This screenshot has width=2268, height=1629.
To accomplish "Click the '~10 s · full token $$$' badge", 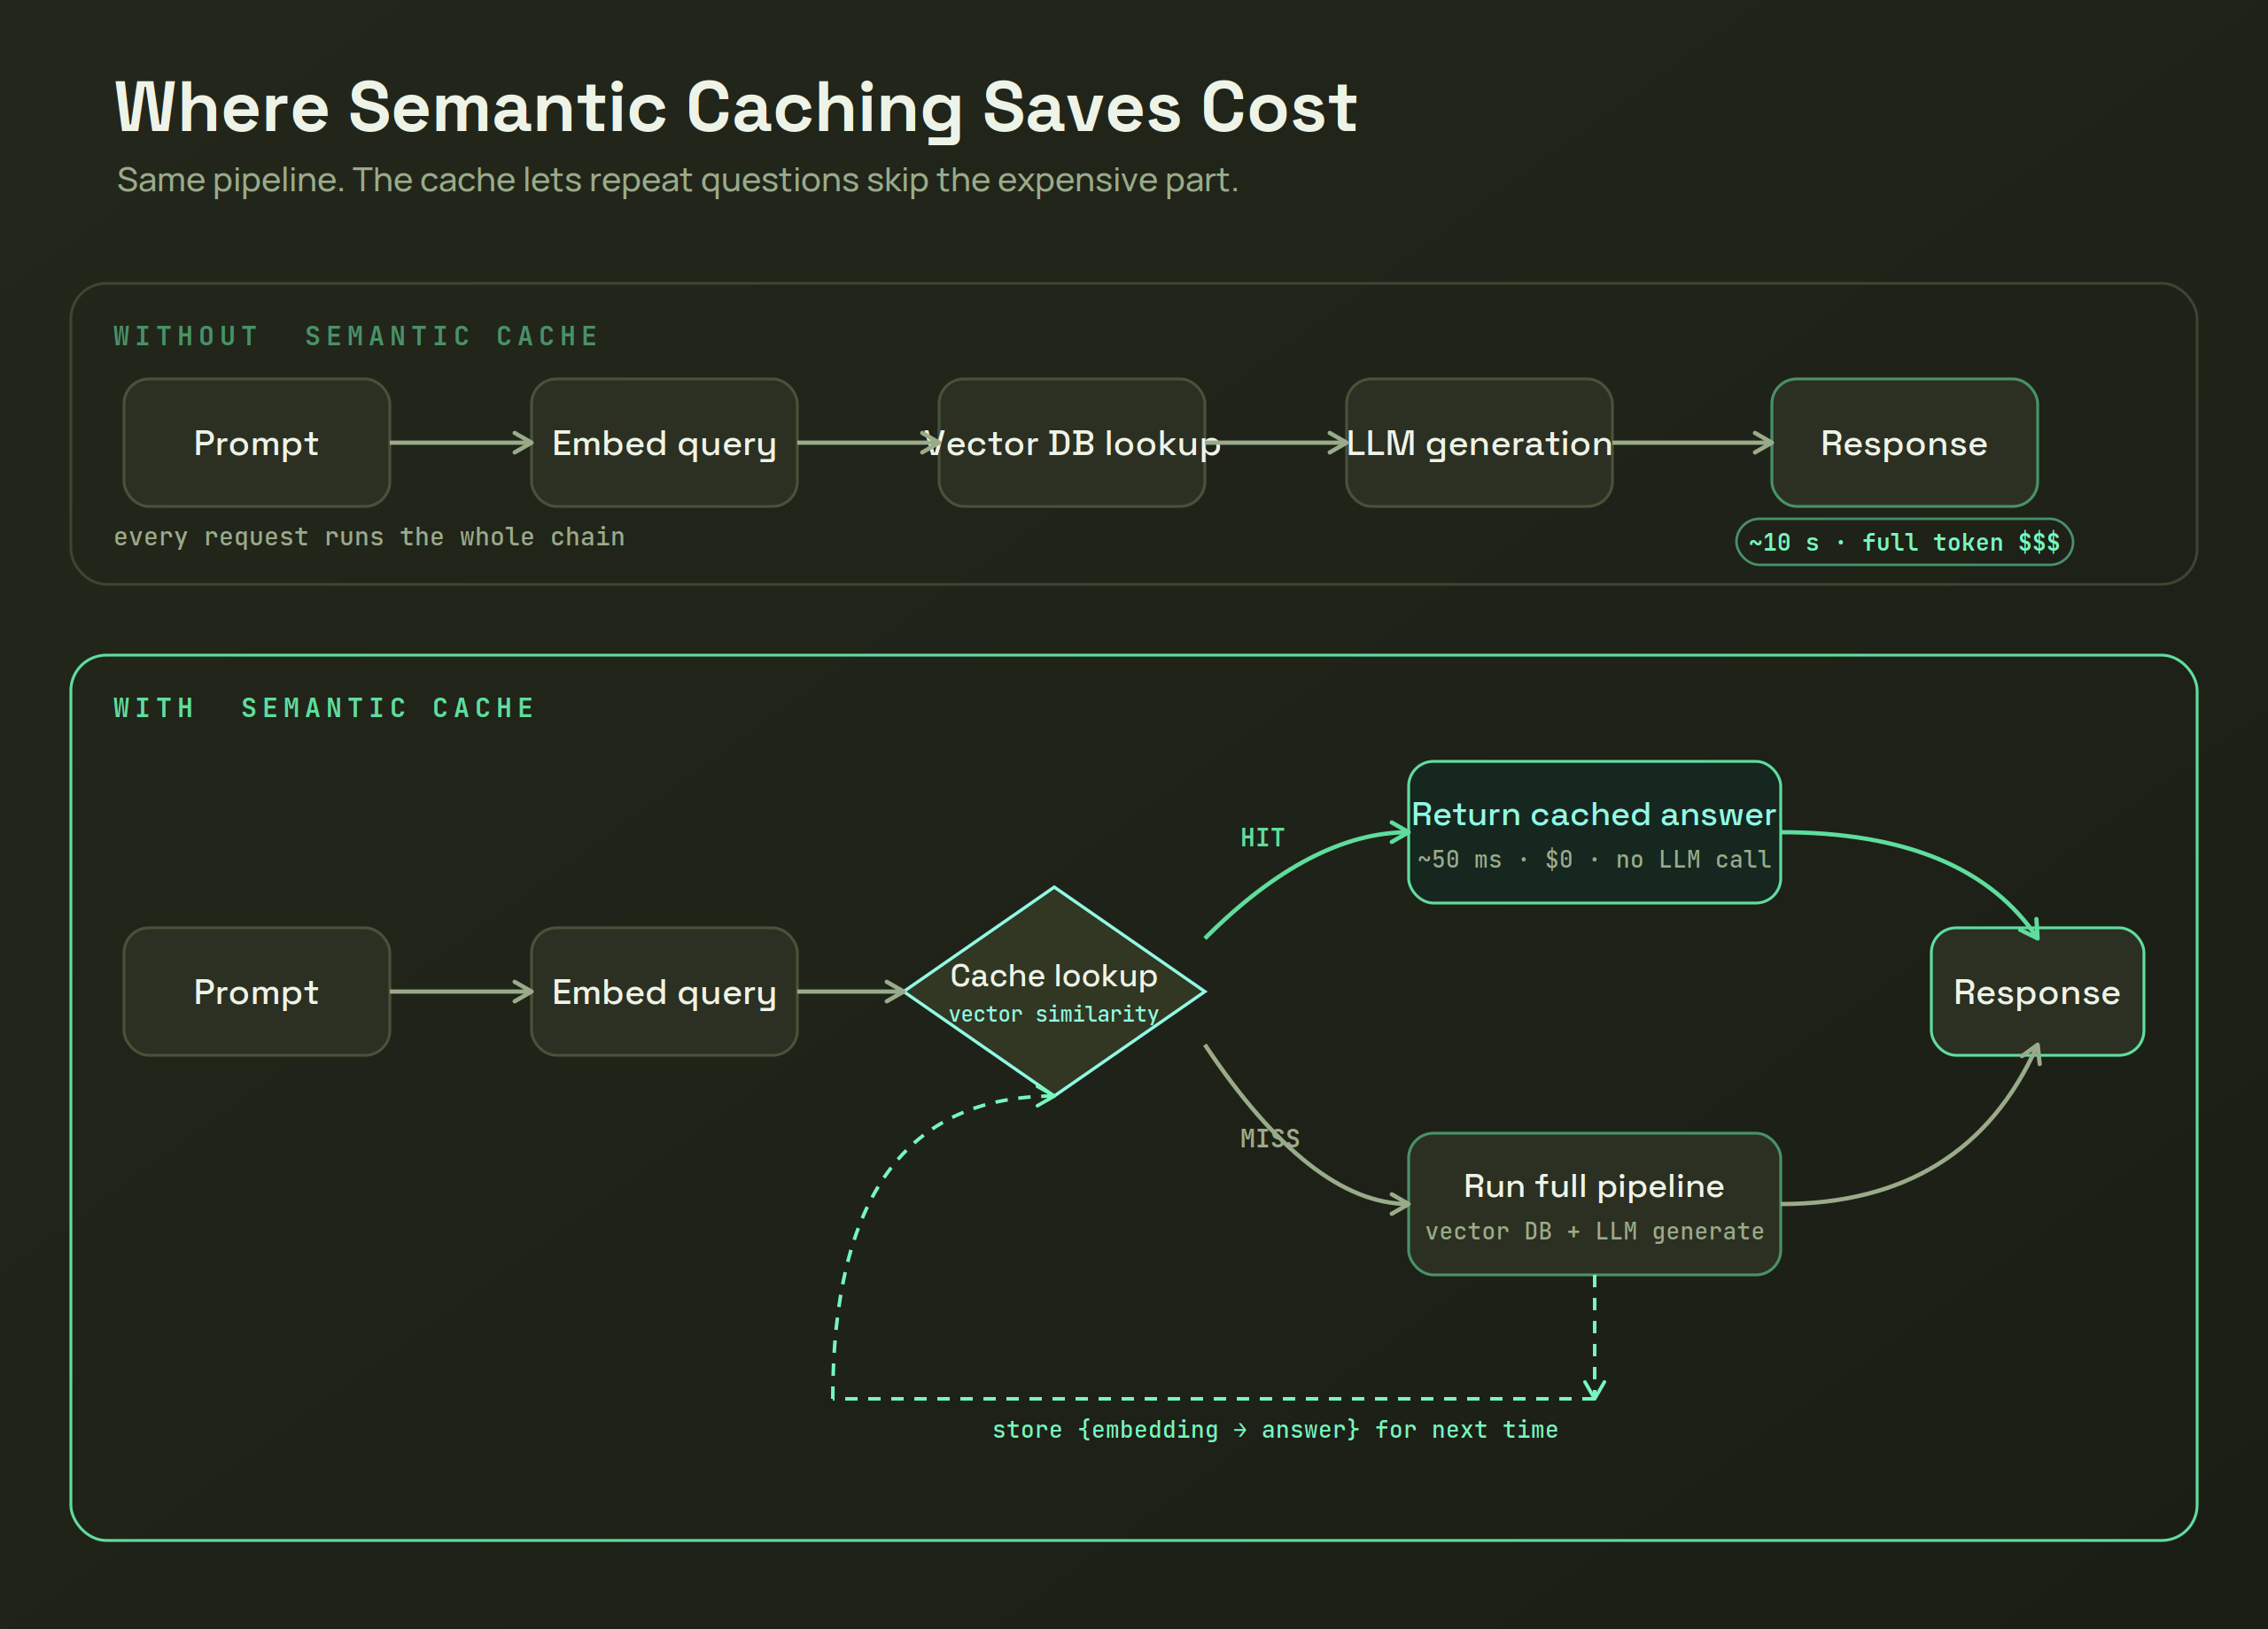I will click(1904, 543).
